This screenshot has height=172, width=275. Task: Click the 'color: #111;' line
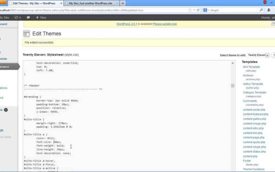coord(46,138)
